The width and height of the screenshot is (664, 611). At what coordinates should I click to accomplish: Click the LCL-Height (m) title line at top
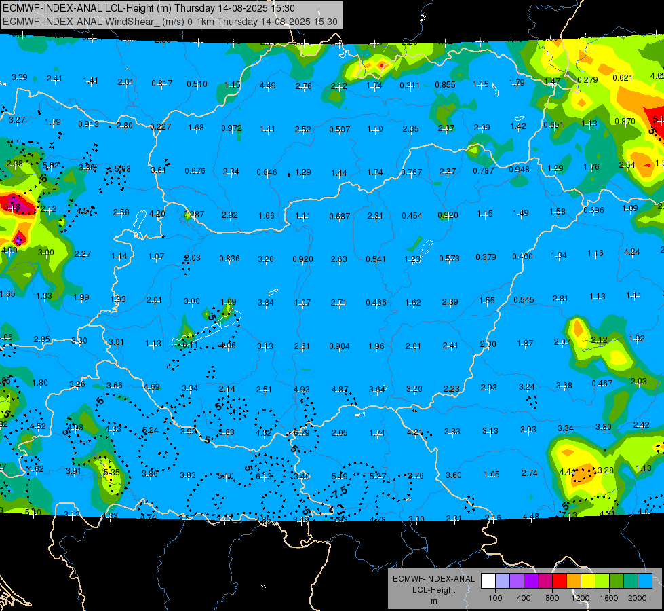click(x=149, y=8)
